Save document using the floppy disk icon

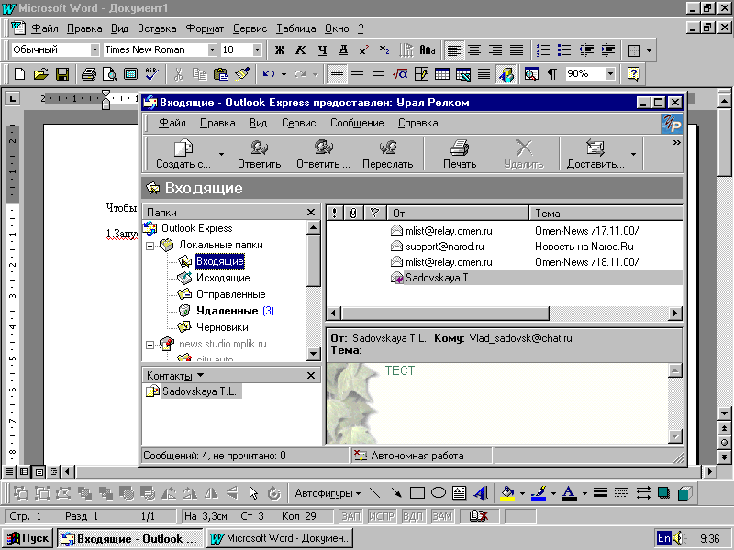[x=62, y=74]
